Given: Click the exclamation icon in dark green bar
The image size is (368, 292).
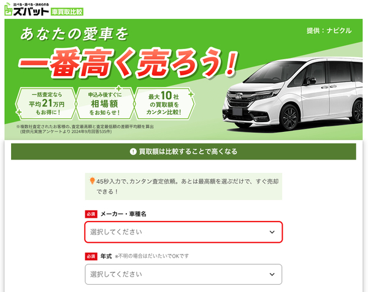Looking at the screenshot, I should [x=133, y=152].
